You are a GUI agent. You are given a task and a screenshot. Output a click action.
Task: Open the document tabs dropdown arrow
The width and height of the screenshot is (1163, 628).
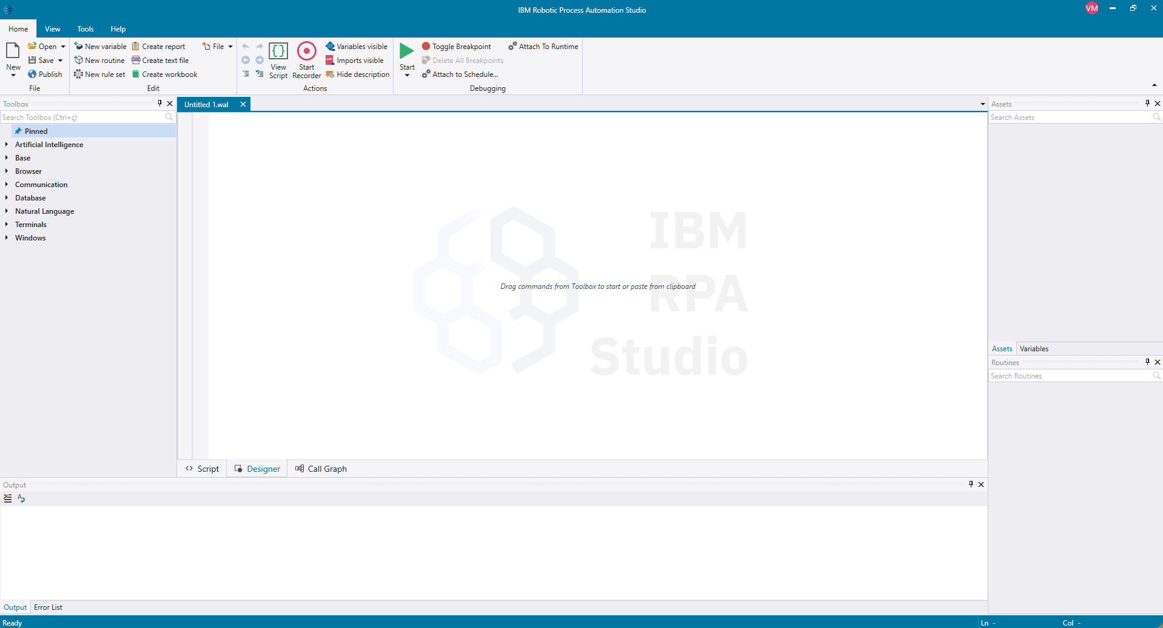tap(983, 104)
